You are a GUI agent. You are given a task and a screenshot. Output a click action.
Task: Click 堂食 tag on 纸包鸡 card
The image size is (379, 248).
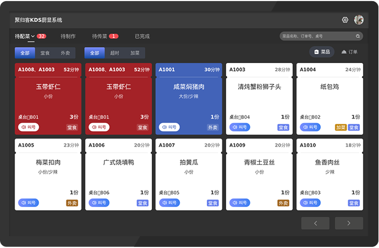point(354,127)
